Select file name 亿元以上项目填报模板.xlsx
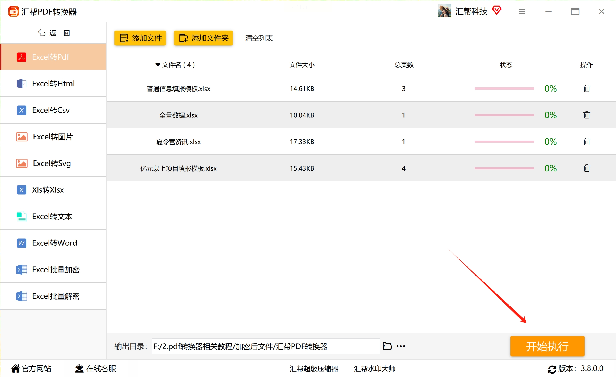This screenshot has height=377, width=616. [179, 168]
